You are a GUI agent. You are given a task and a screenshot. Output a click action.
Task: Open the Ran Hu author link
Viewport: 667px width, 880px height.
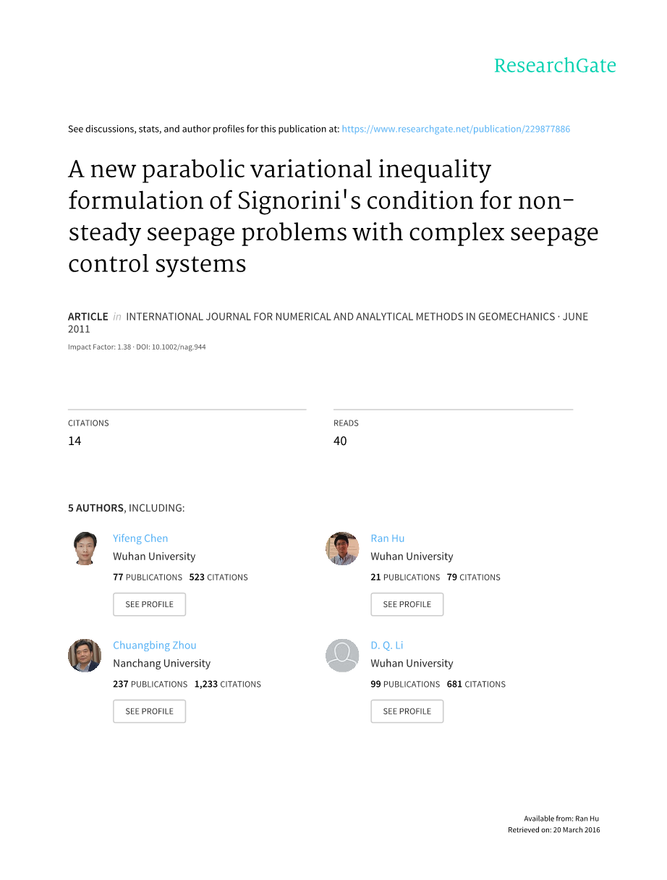pos(387,538)
